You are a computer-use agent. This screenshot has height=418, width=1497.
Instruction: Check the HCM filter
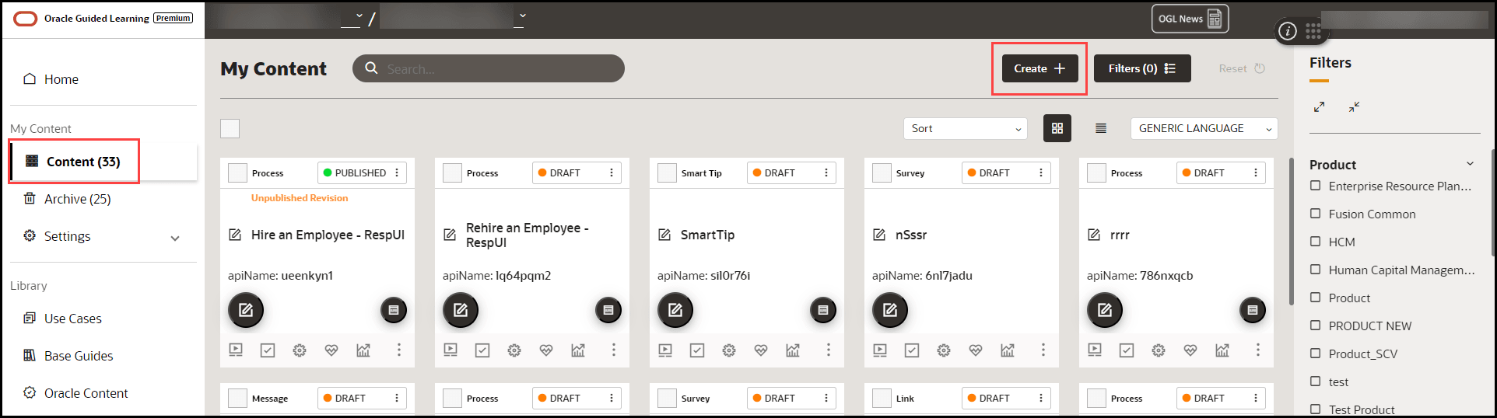1316,242
